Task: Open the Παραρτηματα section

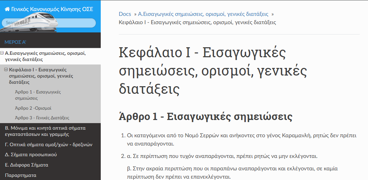Action: [x=20, y=175]
